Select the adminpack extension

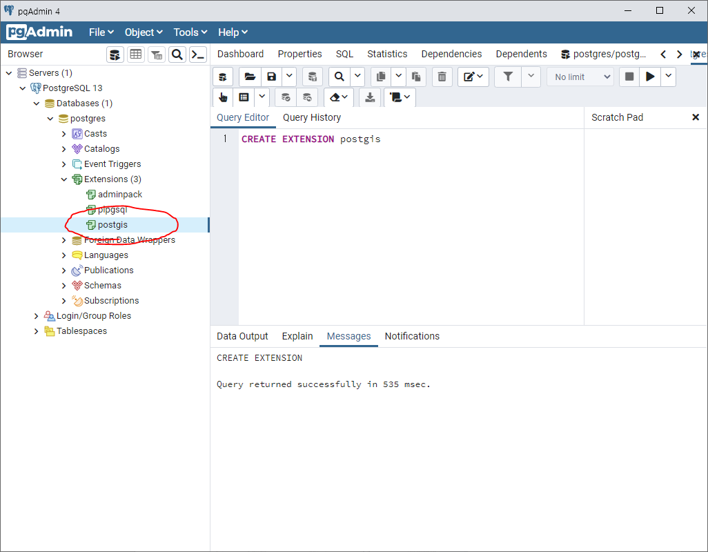(120, 195)
